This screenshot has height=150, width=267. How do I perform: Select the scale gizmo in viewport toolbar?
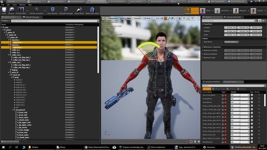click(169, 18)
